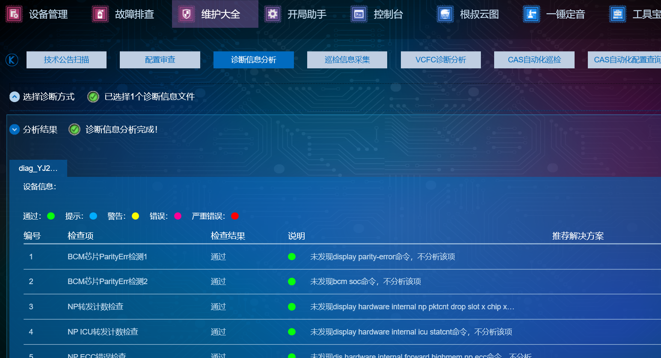661x358 pixels.
Task: Switch to the VCFC诊断分析 tab
Action: 441,60
